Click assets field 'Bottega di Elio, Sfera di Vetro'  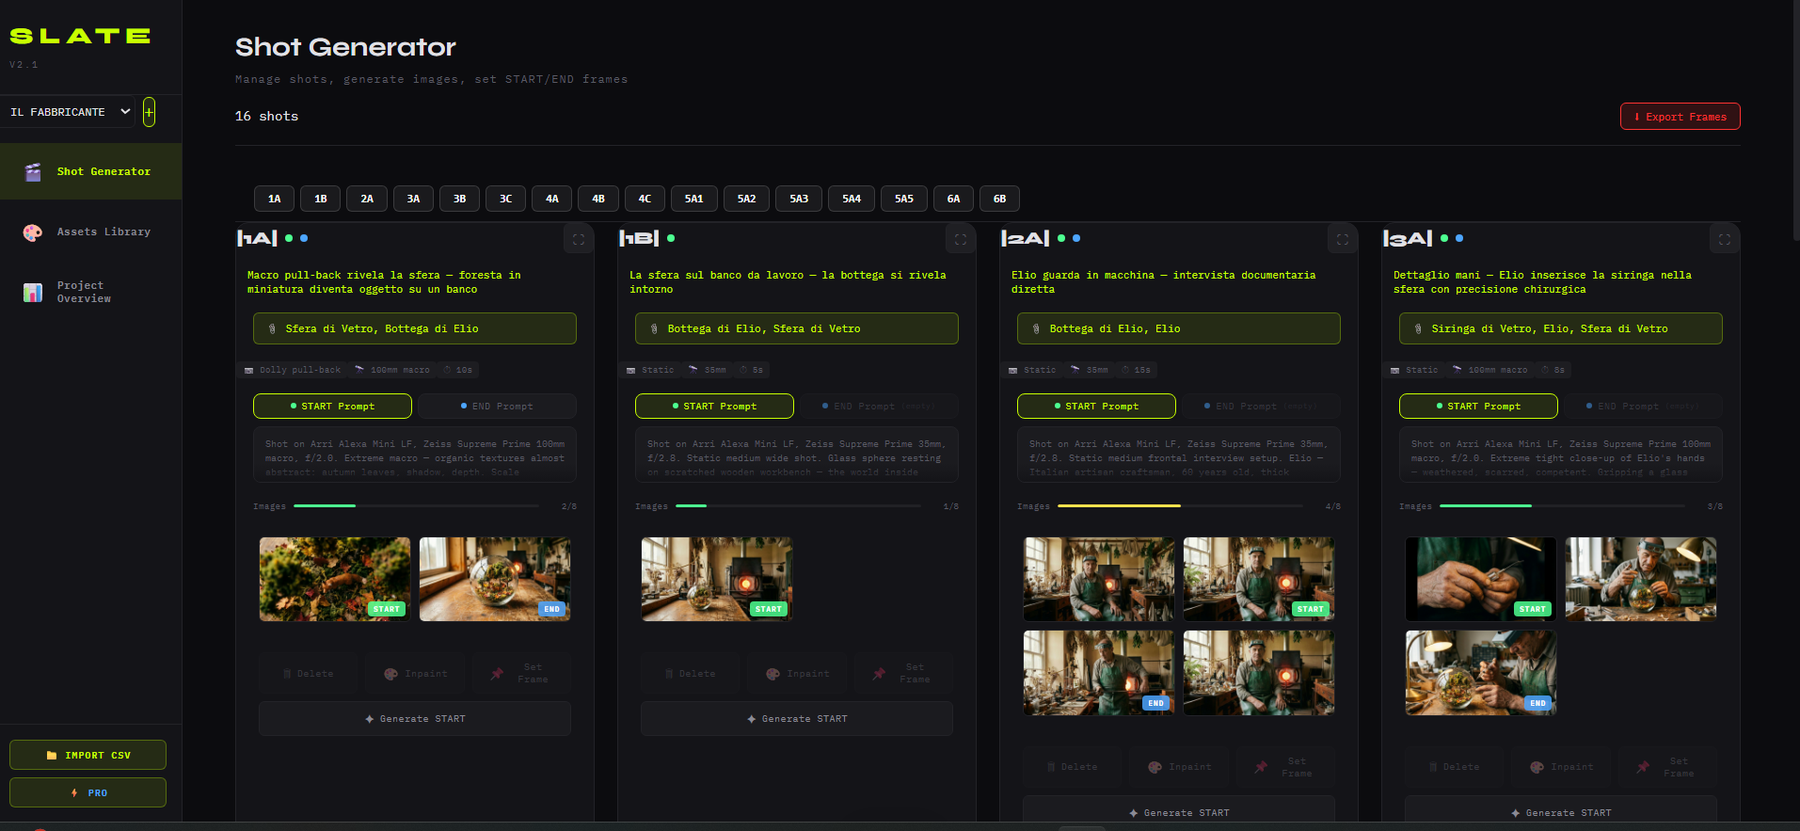click(x=797, y=328)
